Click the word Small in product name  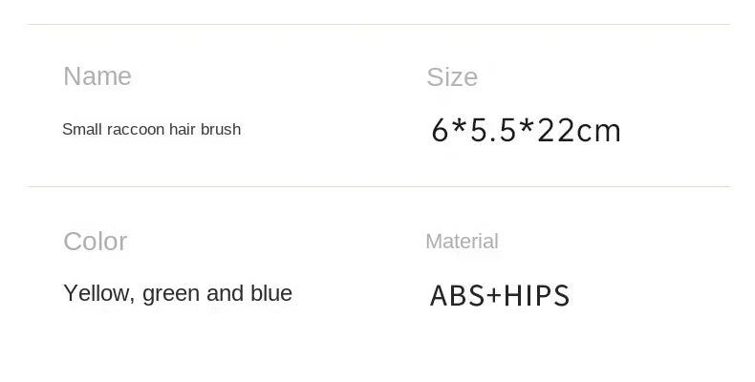point(80,129)
